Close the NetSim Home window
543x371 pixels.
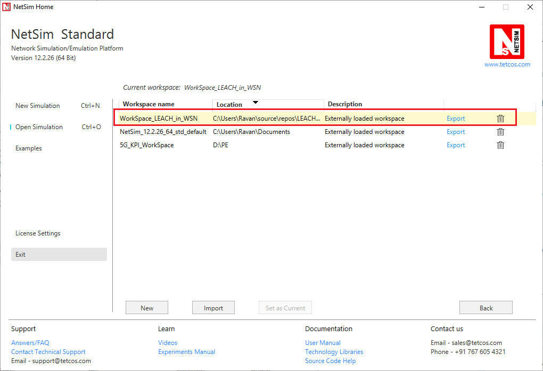click(x=530, y=7)
